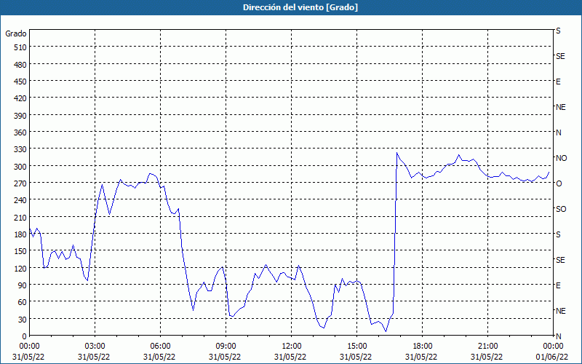
Task: Click the 60 y-axis value
Action: tap(23, 302)
